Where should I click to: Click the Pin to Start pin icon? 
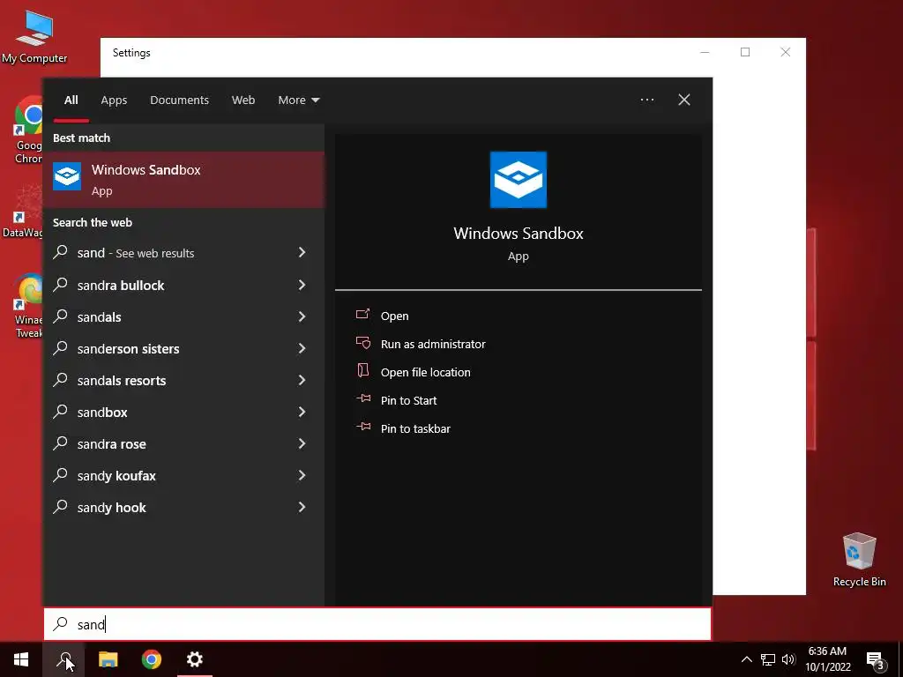click(362, 398)
